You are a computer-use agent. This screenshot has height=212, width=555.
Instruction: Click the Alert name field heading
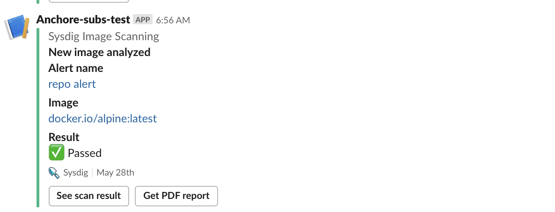click(x=76, y=68)
